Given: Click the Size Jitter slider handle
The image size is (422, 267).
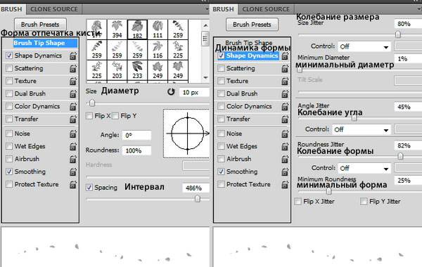Looking at the screenshot, I should [x=398, y=34].
